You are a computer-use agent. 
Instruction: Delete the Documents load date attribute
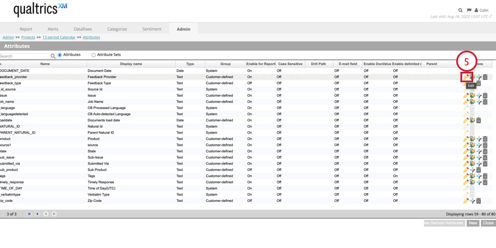pyautogui.click(x=478, y=120)
